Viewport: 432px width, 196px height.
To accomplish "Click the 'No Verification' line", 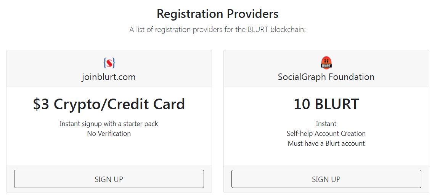I will (x=109, y=134).
